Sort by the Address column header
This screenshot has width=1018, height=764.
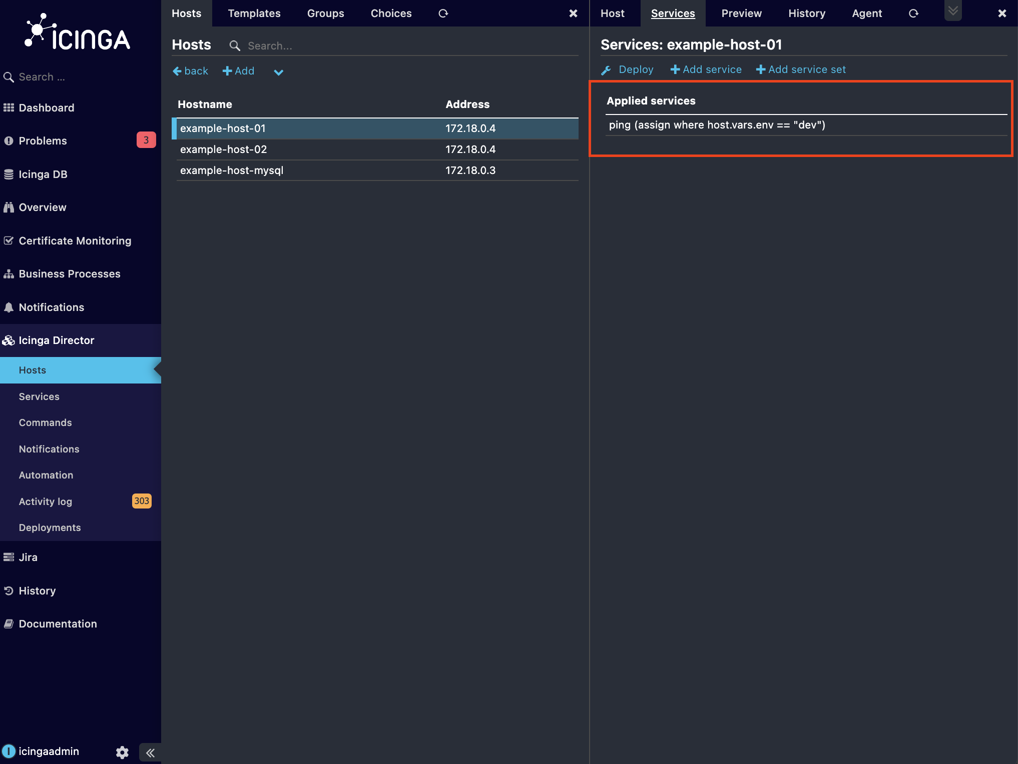467,104
